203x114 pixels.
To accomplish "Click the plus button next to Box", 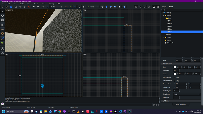I will point(61,7).
